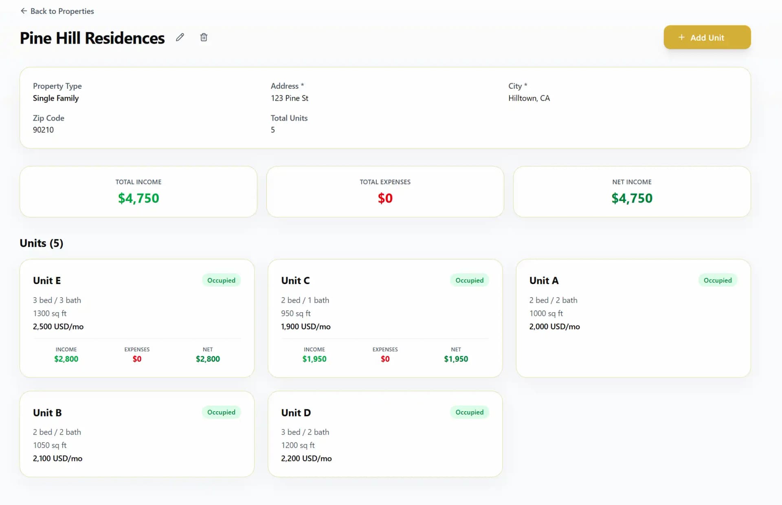
Task: Go back to Properties link
Action: coord(62,11)
